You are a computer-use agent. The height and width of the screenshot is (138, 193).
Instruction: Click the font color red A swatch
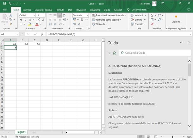click(37, 24)
